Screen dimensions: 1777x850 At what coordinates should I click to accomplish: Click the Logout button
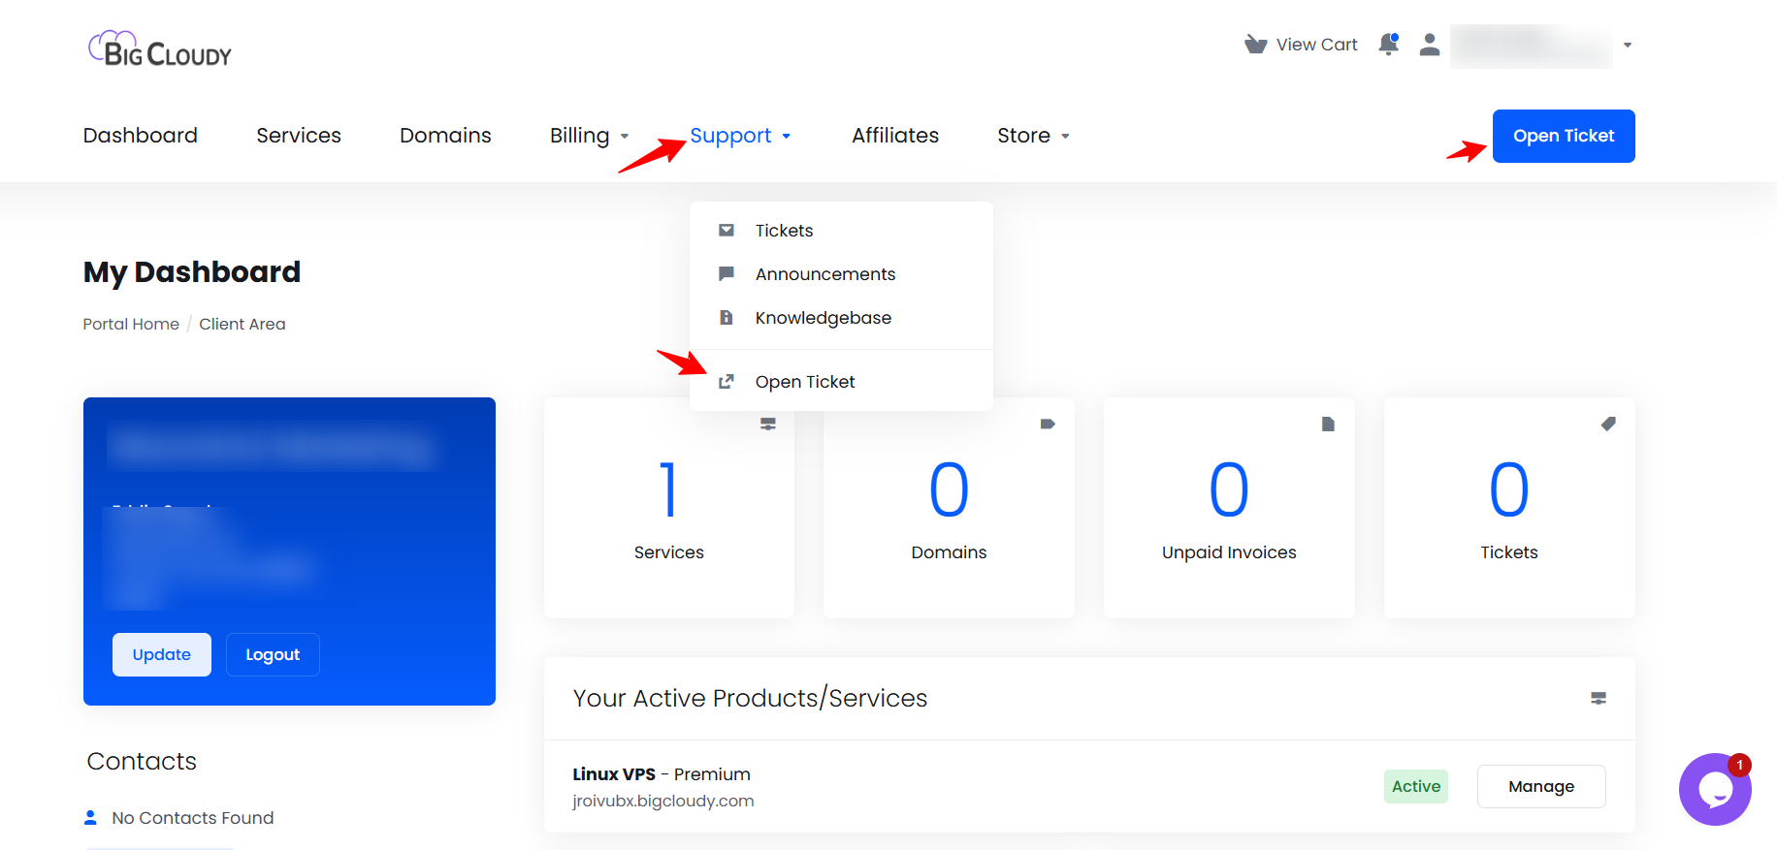273,654
